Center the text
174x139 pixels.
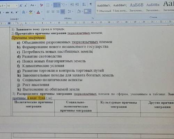pyautogui.click(x=53, y=12)
